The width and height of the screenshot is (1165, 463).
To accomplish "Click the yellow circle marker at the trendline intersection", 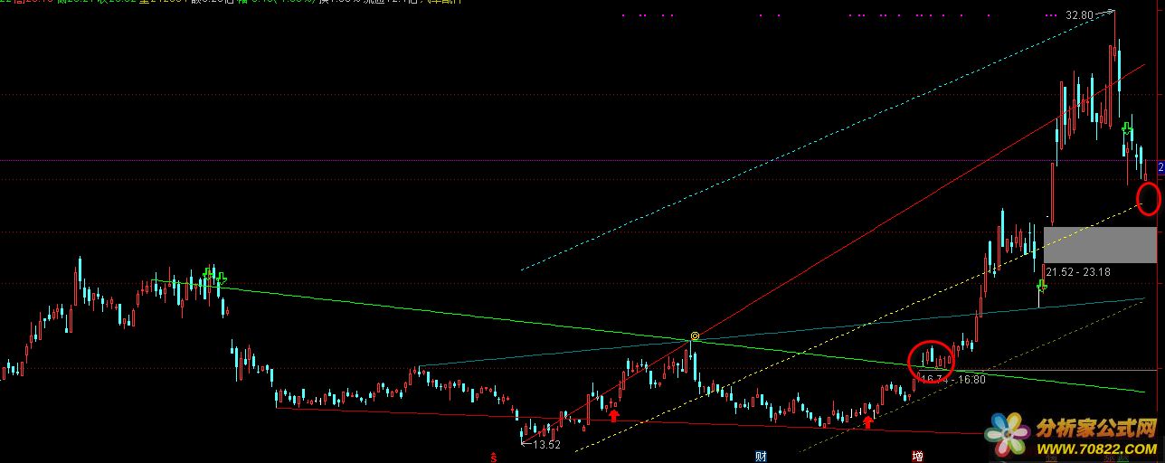I will (695, 336).
